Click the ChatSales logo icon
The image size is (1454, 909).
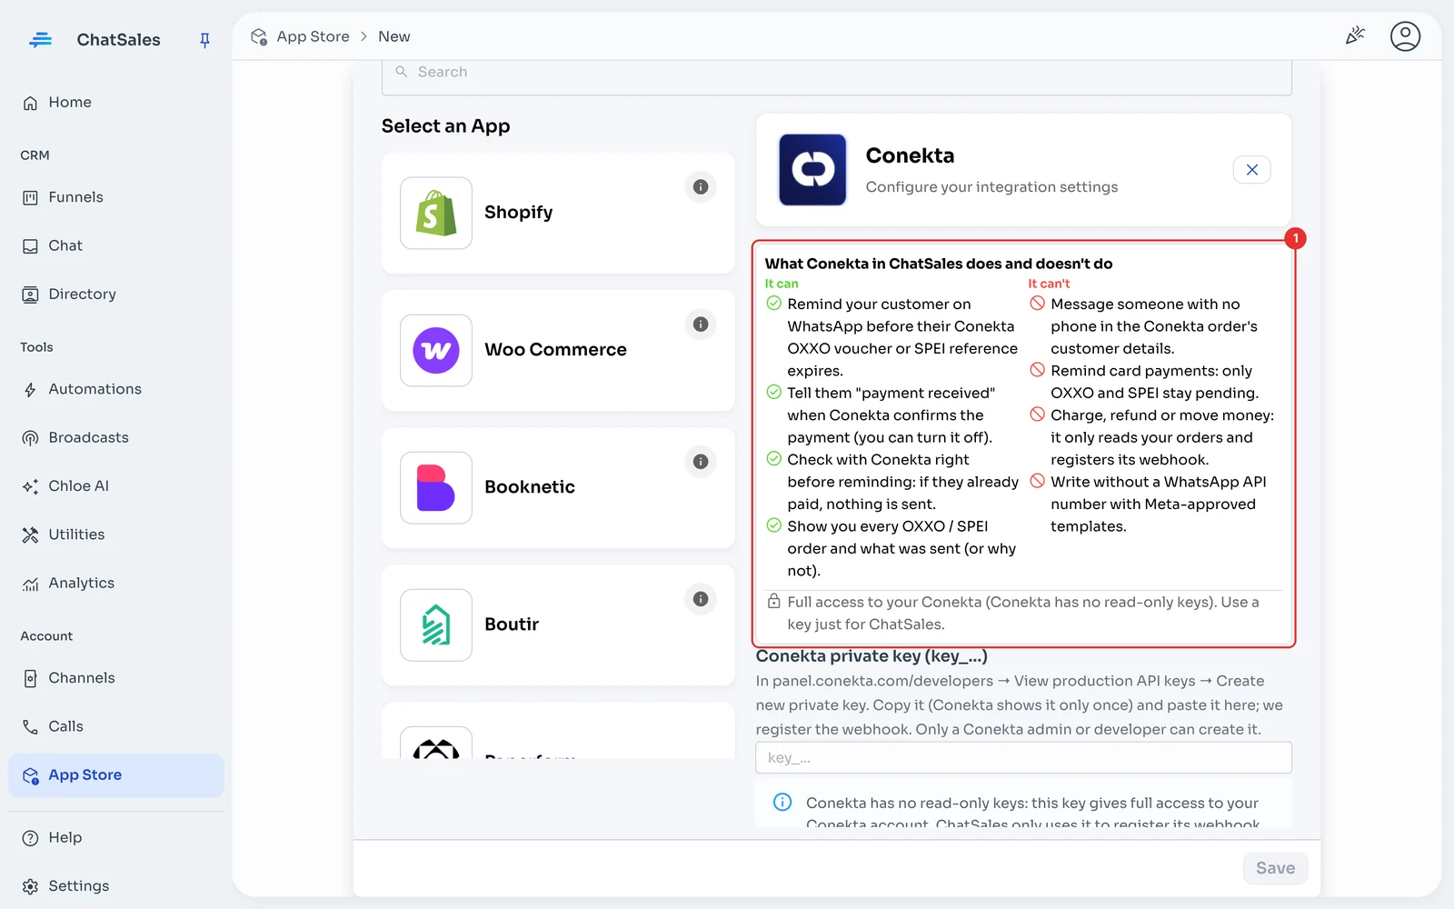tap(41, 40)
